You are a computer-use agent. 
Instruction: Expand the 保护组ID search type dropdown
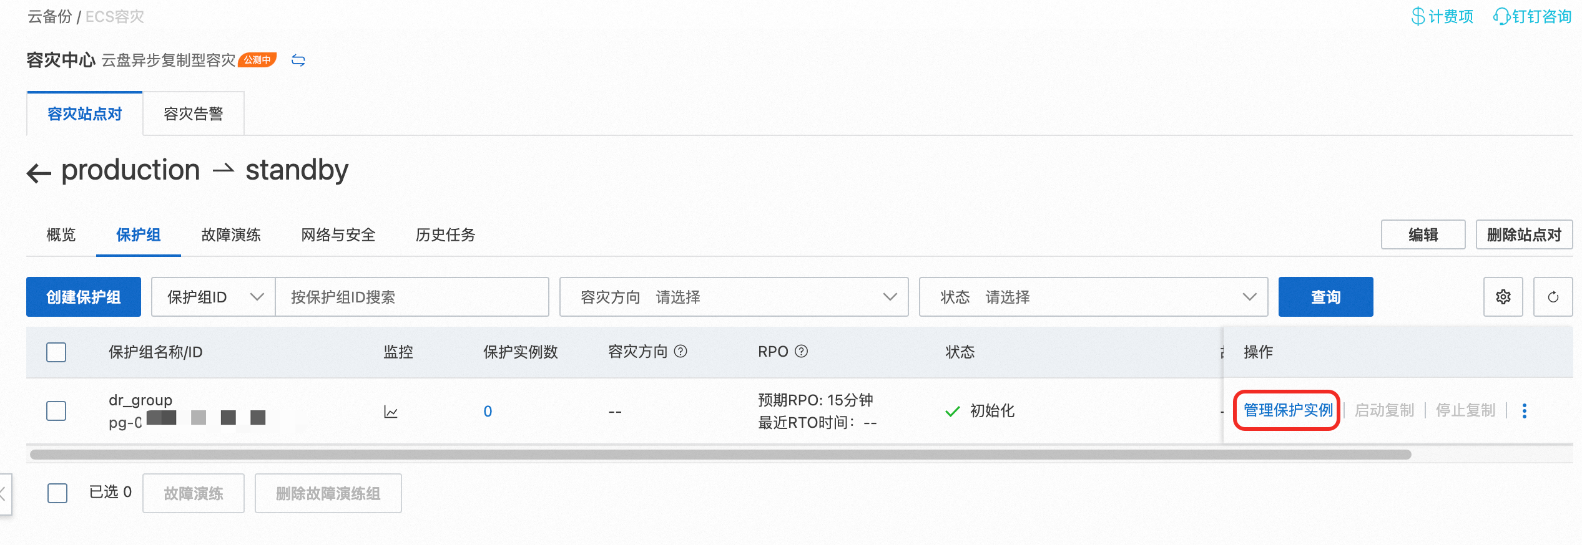pos(214,297)
